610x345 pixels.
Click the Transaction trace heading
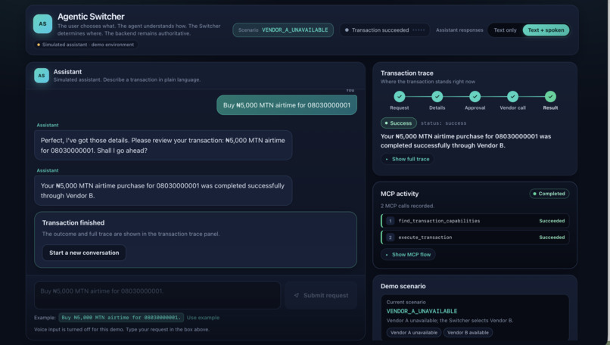[407, 73]
